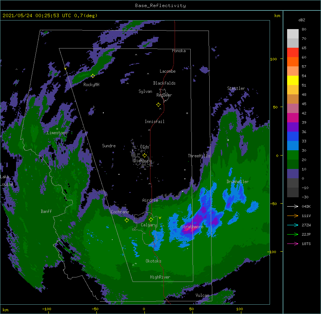Click the Didsbury label
Image resolution: width=321 pixels, height=314 pixels.
click(x=143, y=161)
